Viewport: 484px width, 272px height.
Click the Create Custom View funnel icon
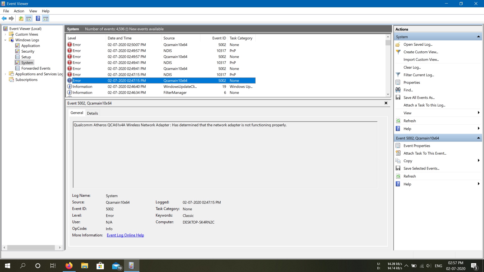pyautogui.click(x=398, y=52)
